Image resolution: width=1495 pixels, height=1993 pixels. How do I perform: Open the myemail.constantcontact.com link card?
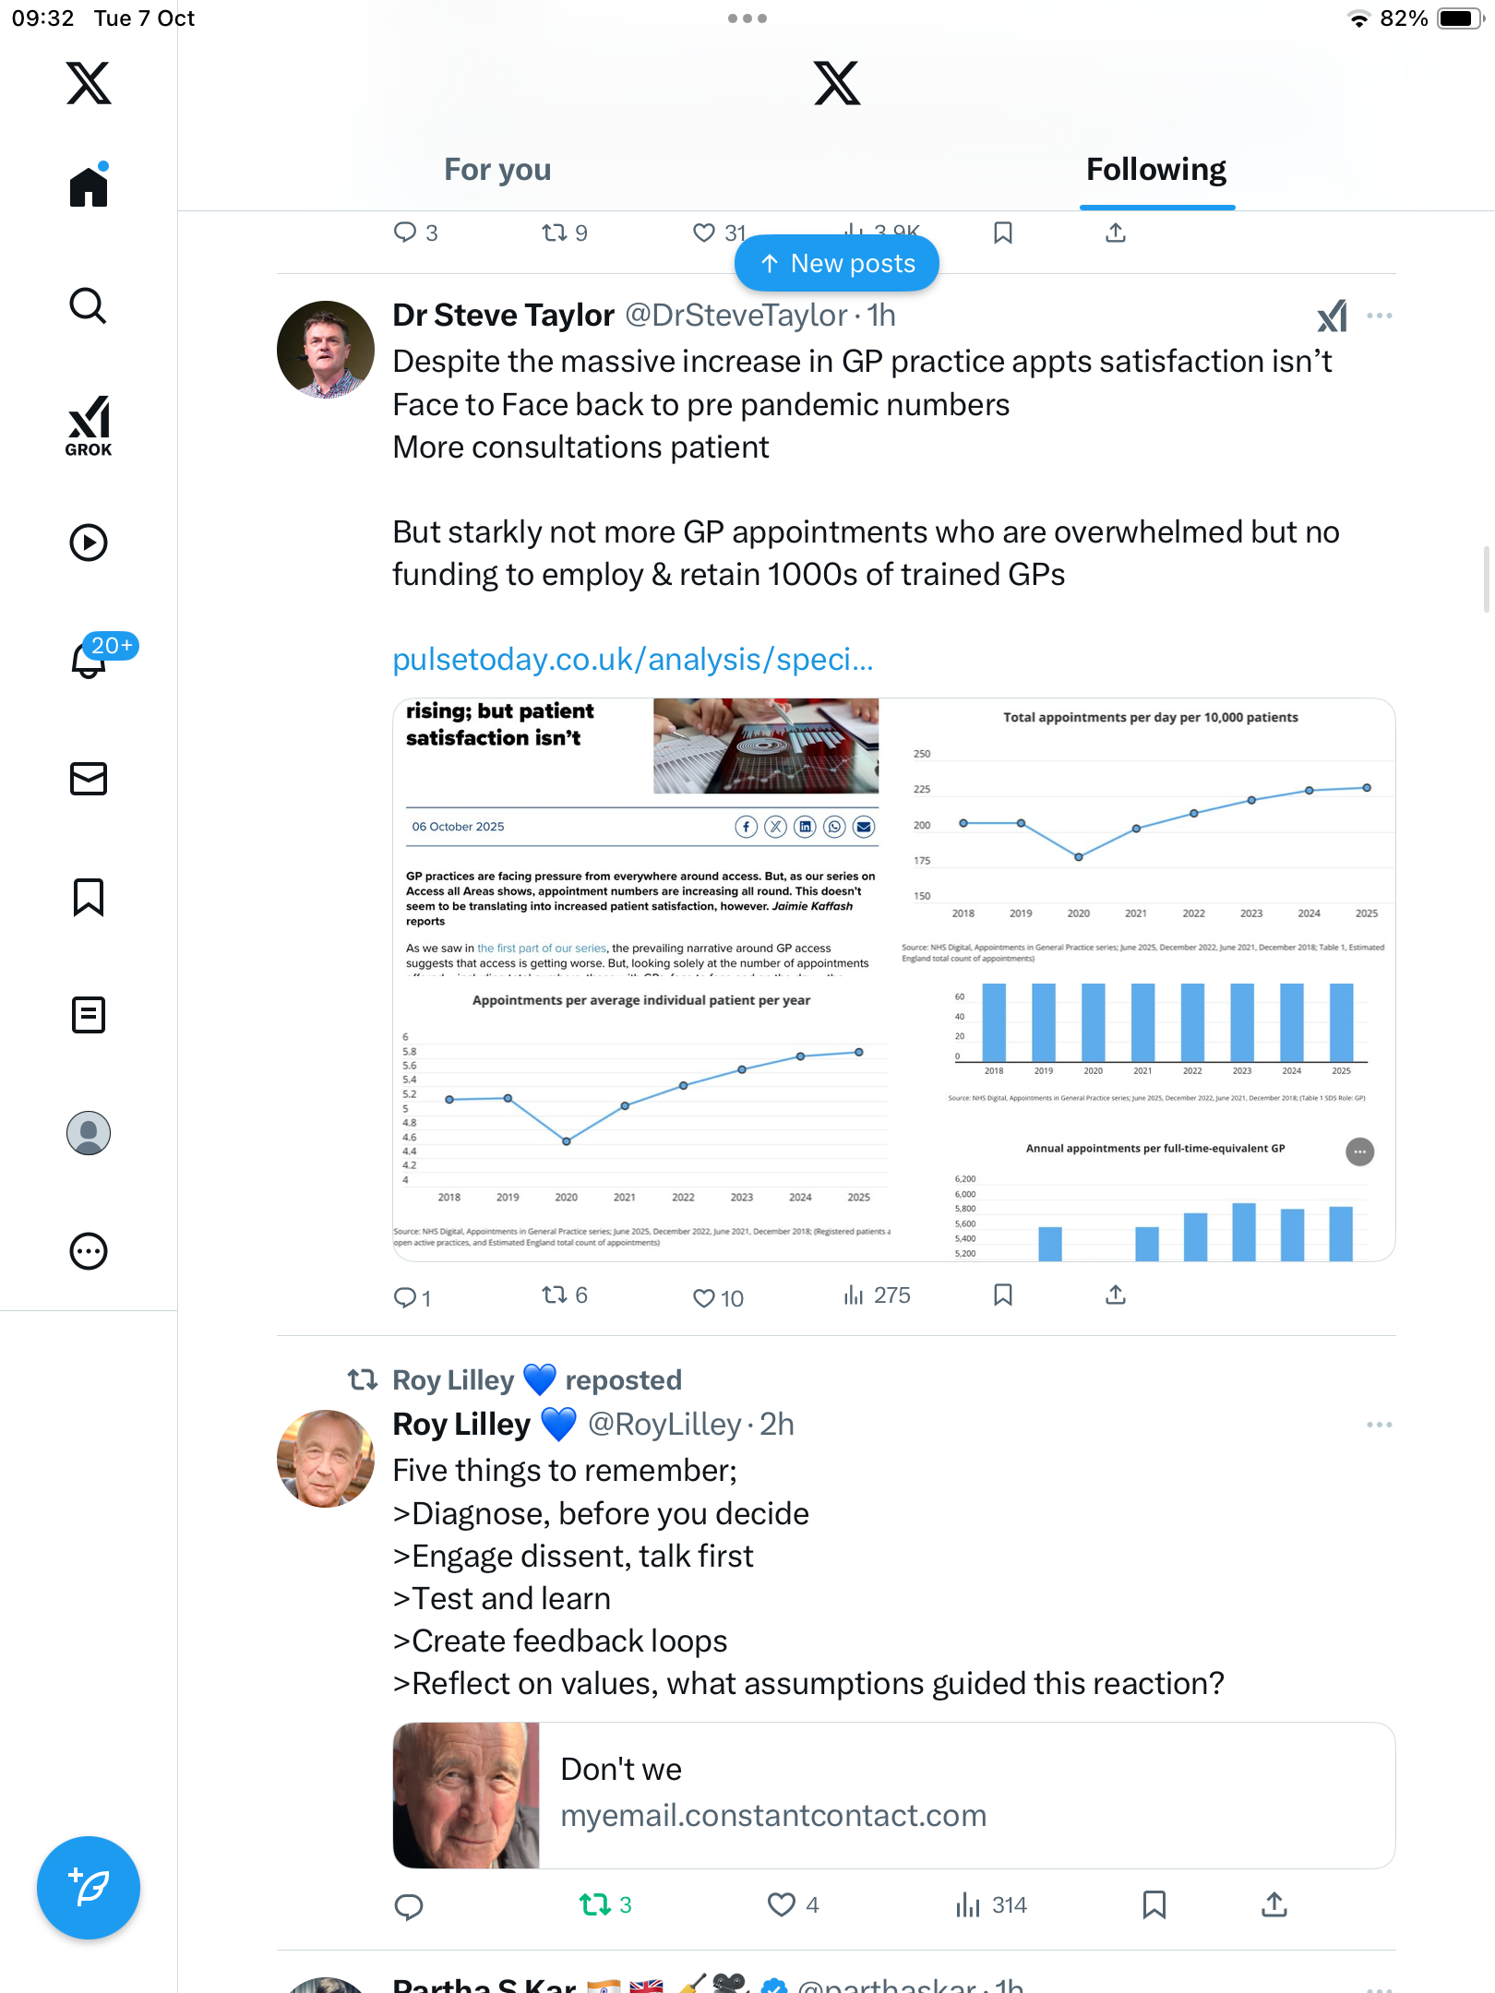click(893, 1796)
